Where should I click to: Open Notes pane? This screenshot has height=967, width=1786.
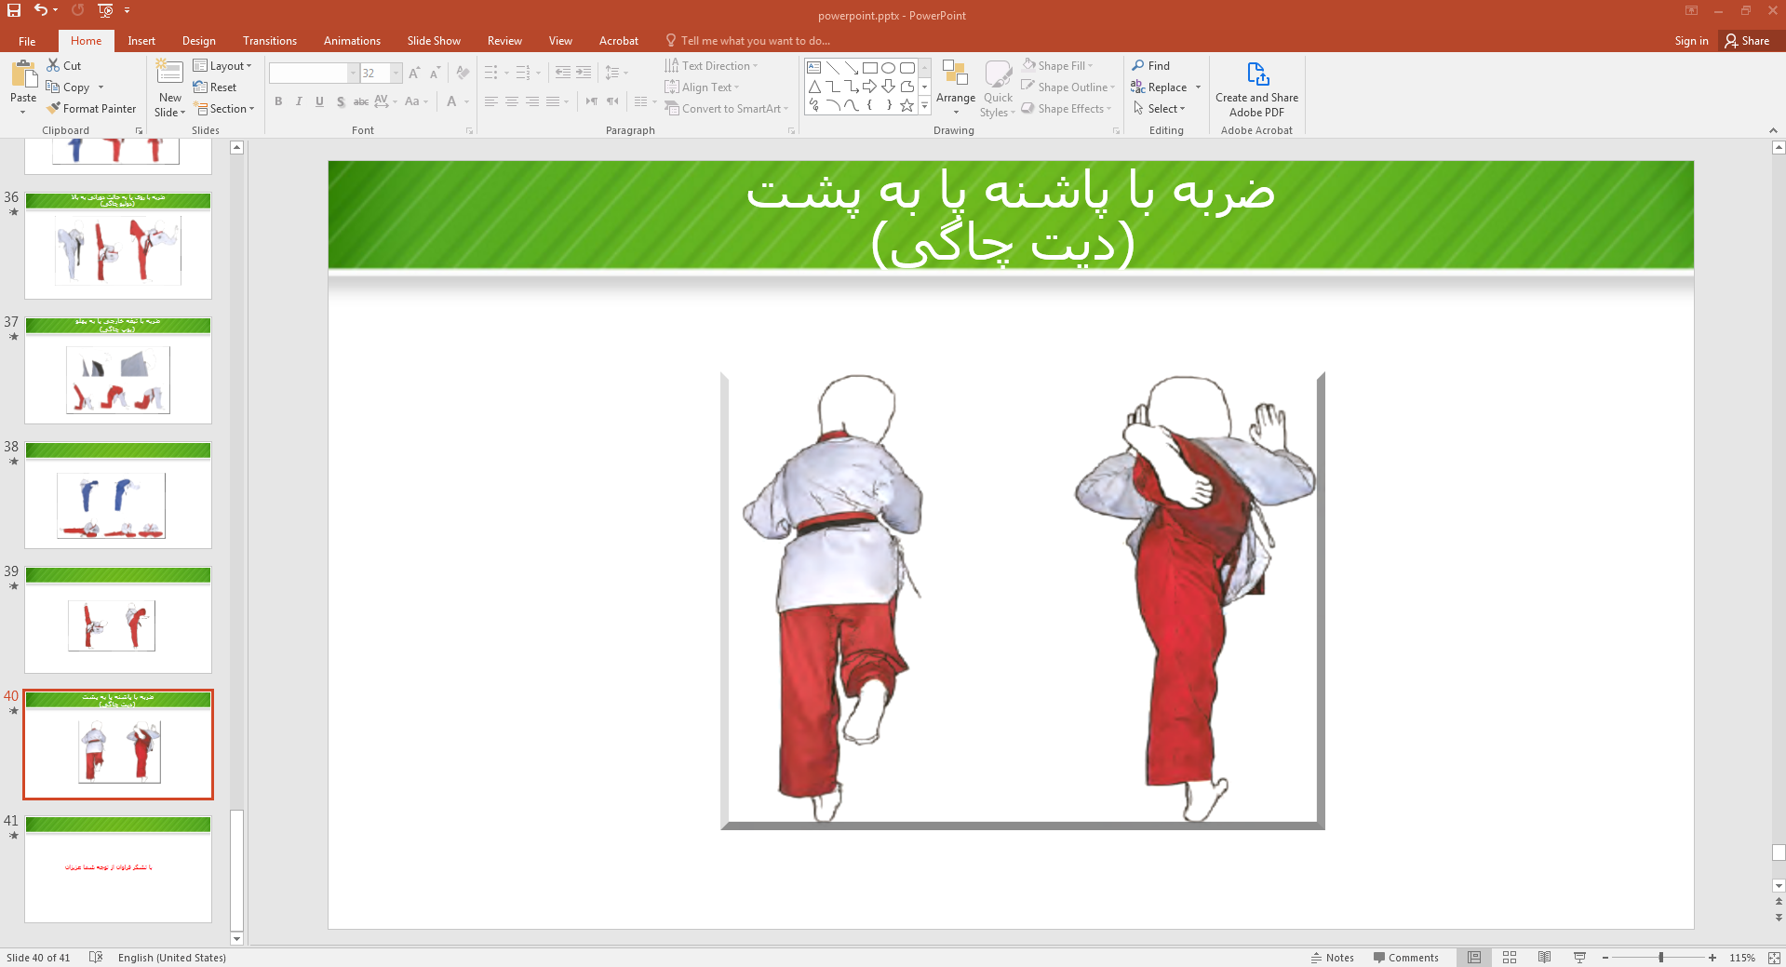coord(1333,958)
